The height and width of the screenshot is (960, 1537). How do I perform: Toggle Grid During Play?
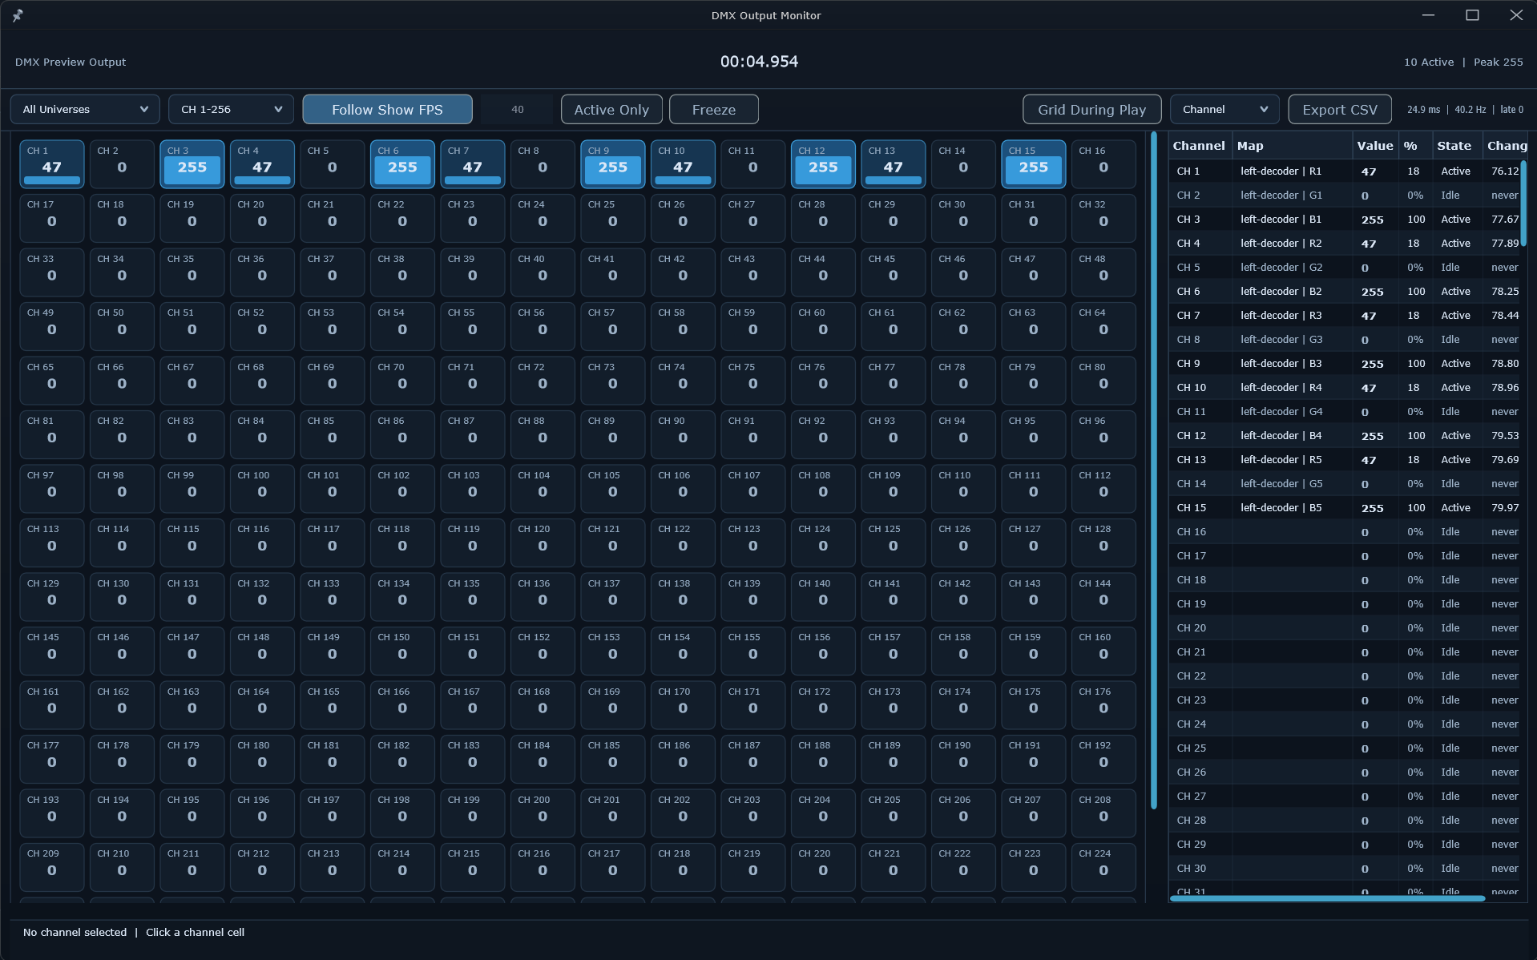(x=1091, y=110)
